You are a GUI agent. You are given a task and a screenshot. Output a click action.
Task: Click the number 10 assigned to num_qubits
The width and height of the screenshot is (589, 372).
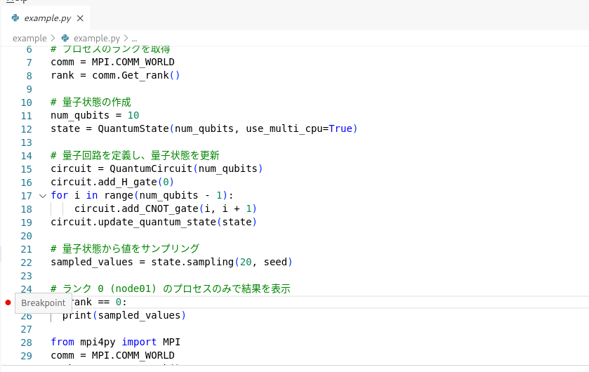[133, 115]
